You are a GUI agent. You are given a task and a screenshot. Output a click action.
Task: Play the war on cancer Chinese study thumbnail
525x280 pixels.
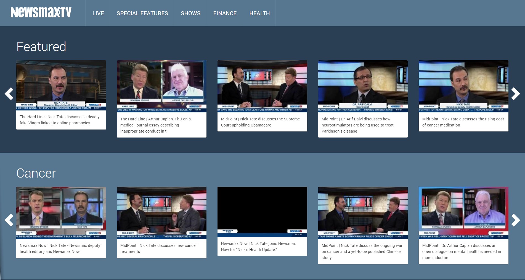pos(363,213)
